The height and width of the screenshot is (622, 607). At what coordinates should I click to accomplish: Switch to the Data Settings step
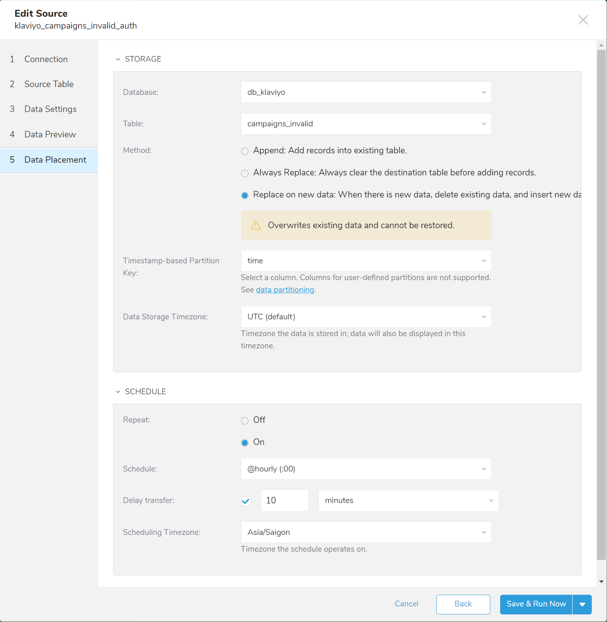coord(50,109)
